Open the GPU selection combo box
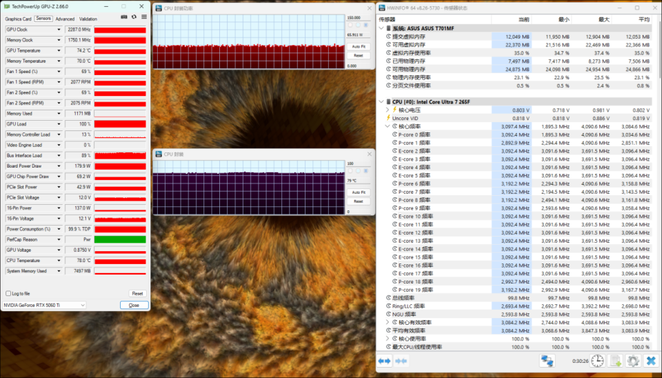Viewport: 662px width, 378px height. (44, 305)
